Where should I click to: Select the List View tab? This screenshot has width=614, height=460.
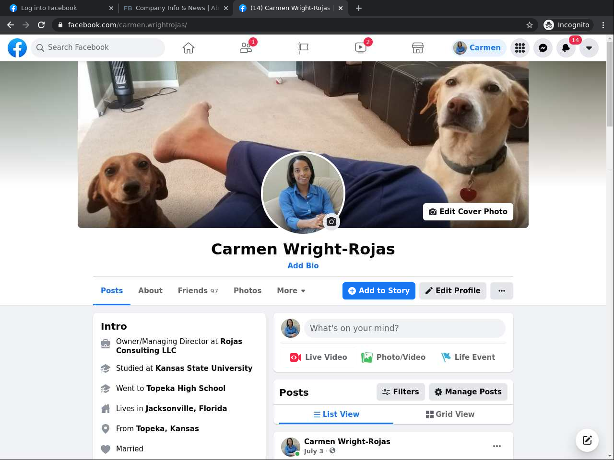click(336, 414)
